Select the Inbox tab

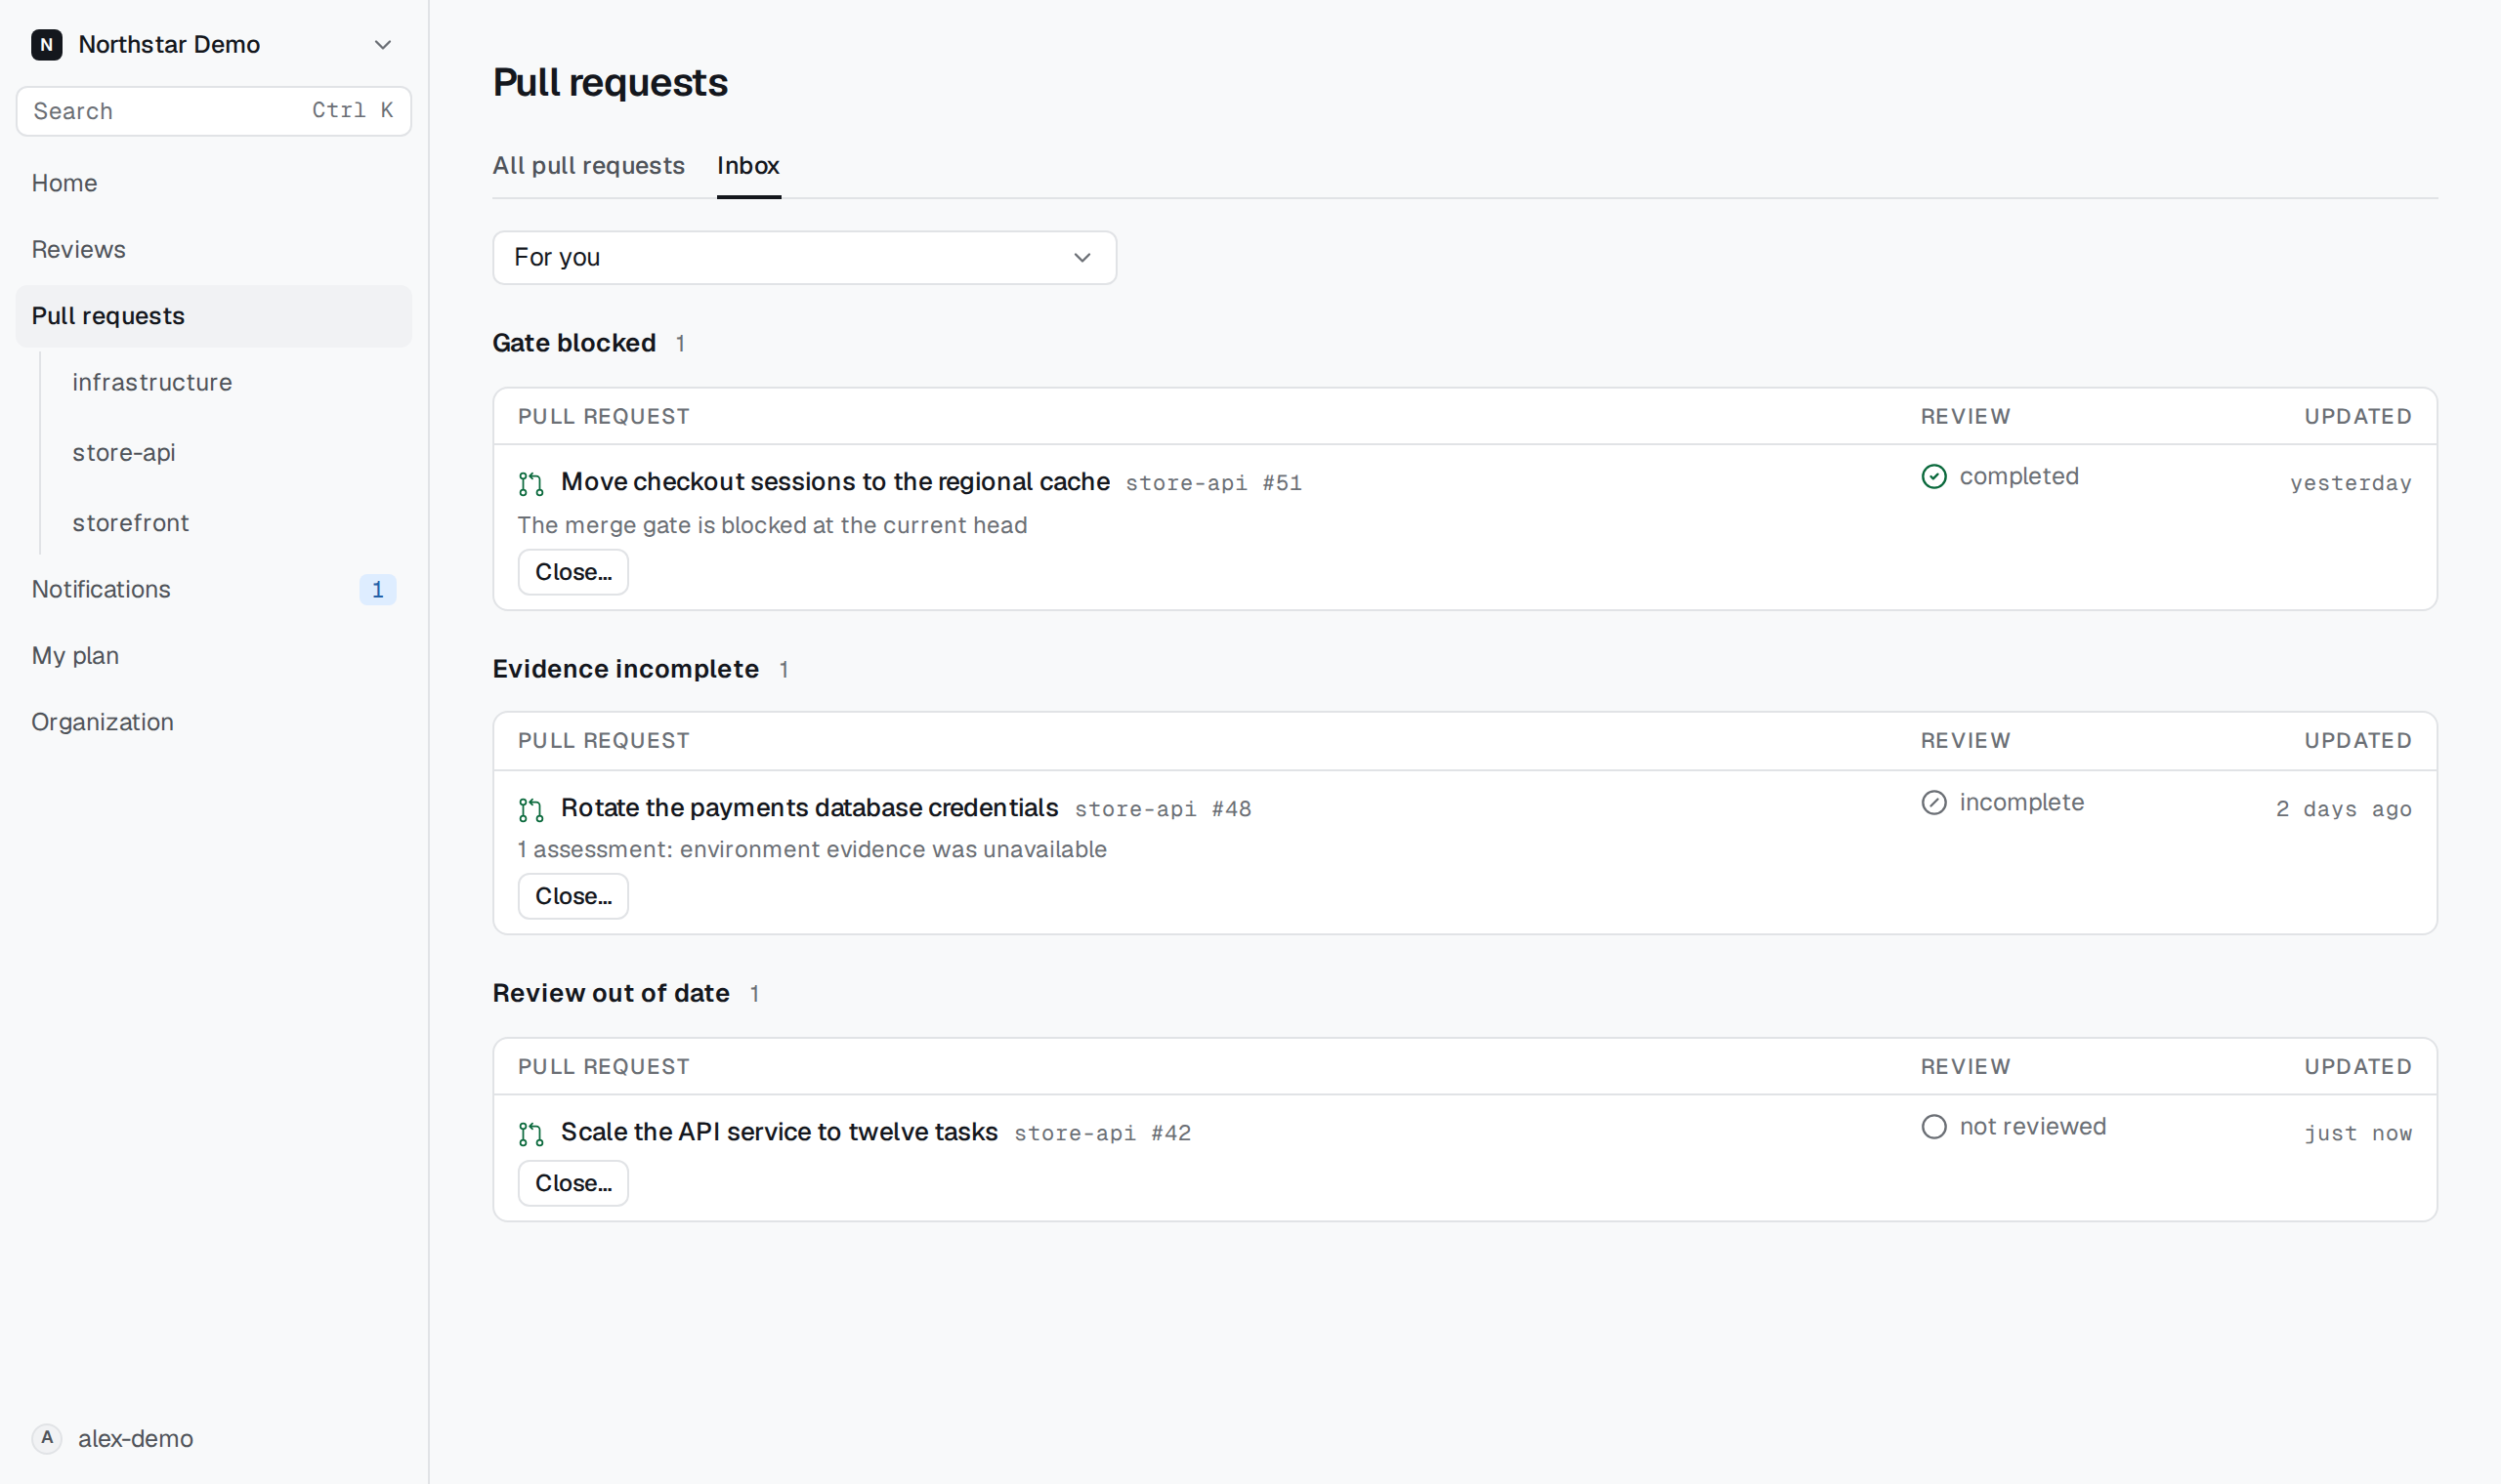[748, 165]
